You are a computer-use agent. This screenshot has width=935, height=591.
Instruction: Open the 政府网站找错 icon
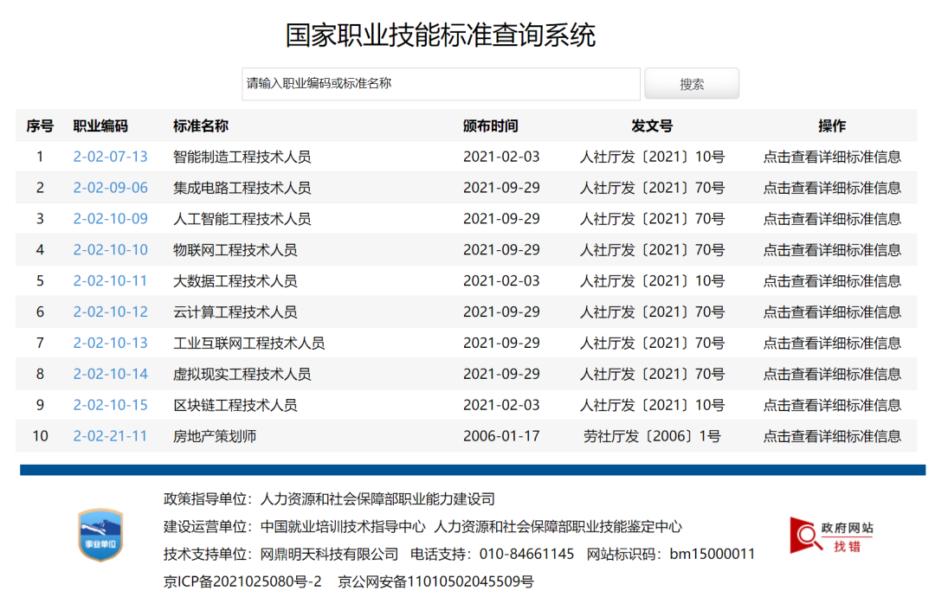click(831, 535)
